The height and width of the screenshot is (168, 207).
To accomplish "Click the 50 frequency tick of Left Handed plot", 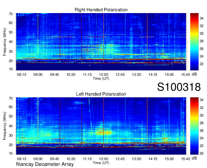I will [x=11, y=116].
